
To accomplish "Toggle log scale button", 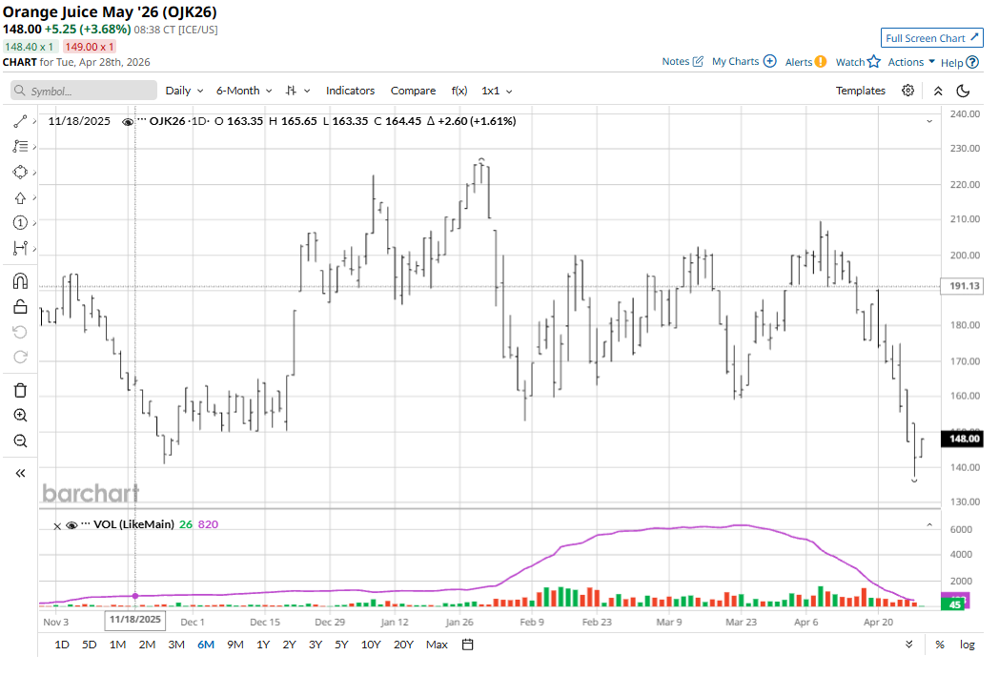I will [968, 645].
